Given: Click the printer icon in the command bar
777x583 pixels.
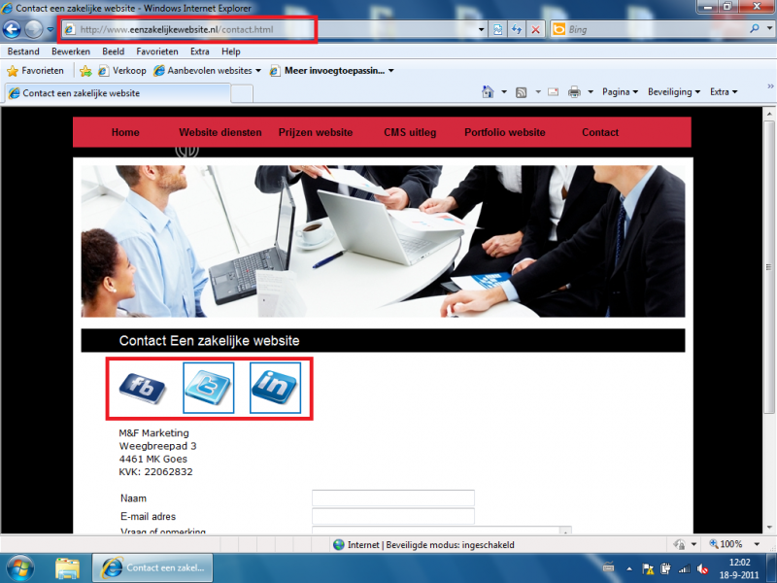Looking at the screenshot, I should (574, 92).
